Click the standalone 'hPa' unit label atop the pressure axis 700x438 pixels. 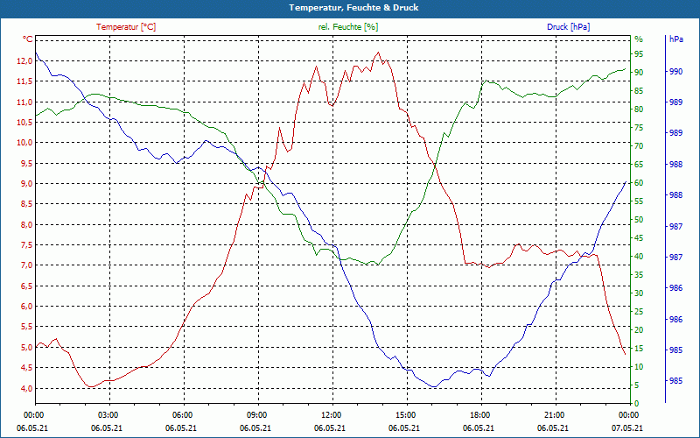pos(676,39)
